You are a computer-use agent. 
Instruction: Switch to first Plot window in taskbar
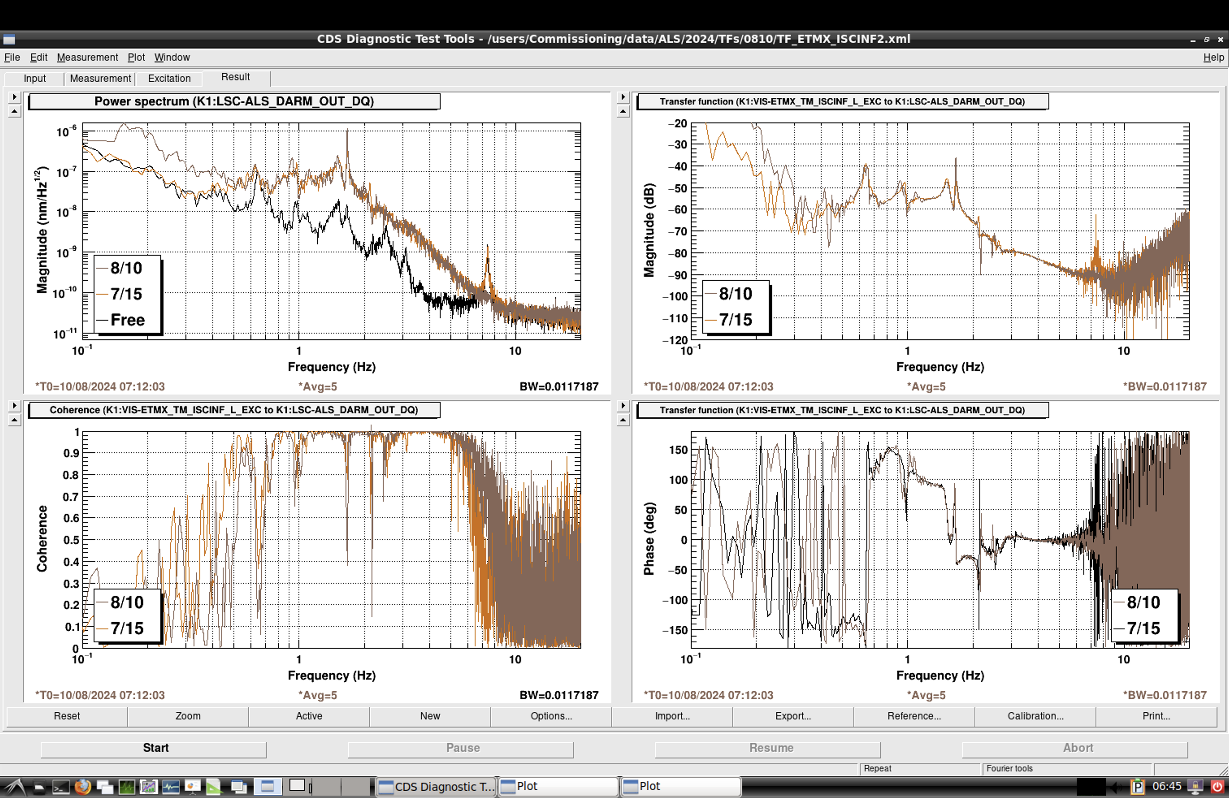pyautogui.click(x=558, y=786)
